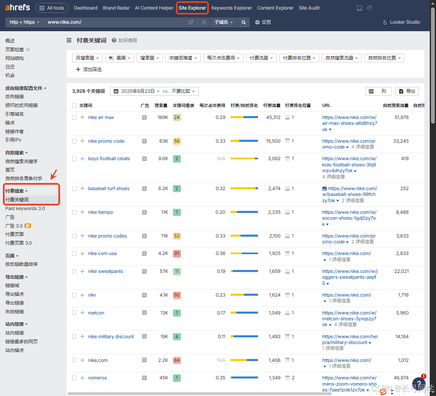Check the nikr row checkbox
The width and height of the screenshot is (436, 396).
point(74,295)
